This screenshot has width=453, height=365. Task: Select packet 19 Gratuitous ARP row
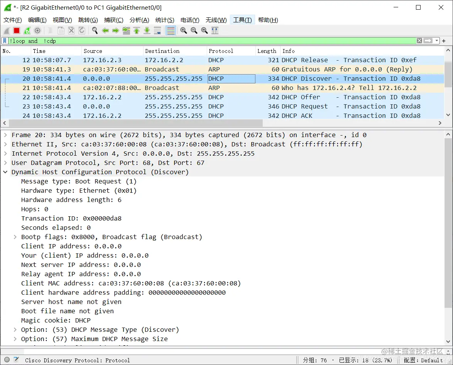[x=222, y=70]
